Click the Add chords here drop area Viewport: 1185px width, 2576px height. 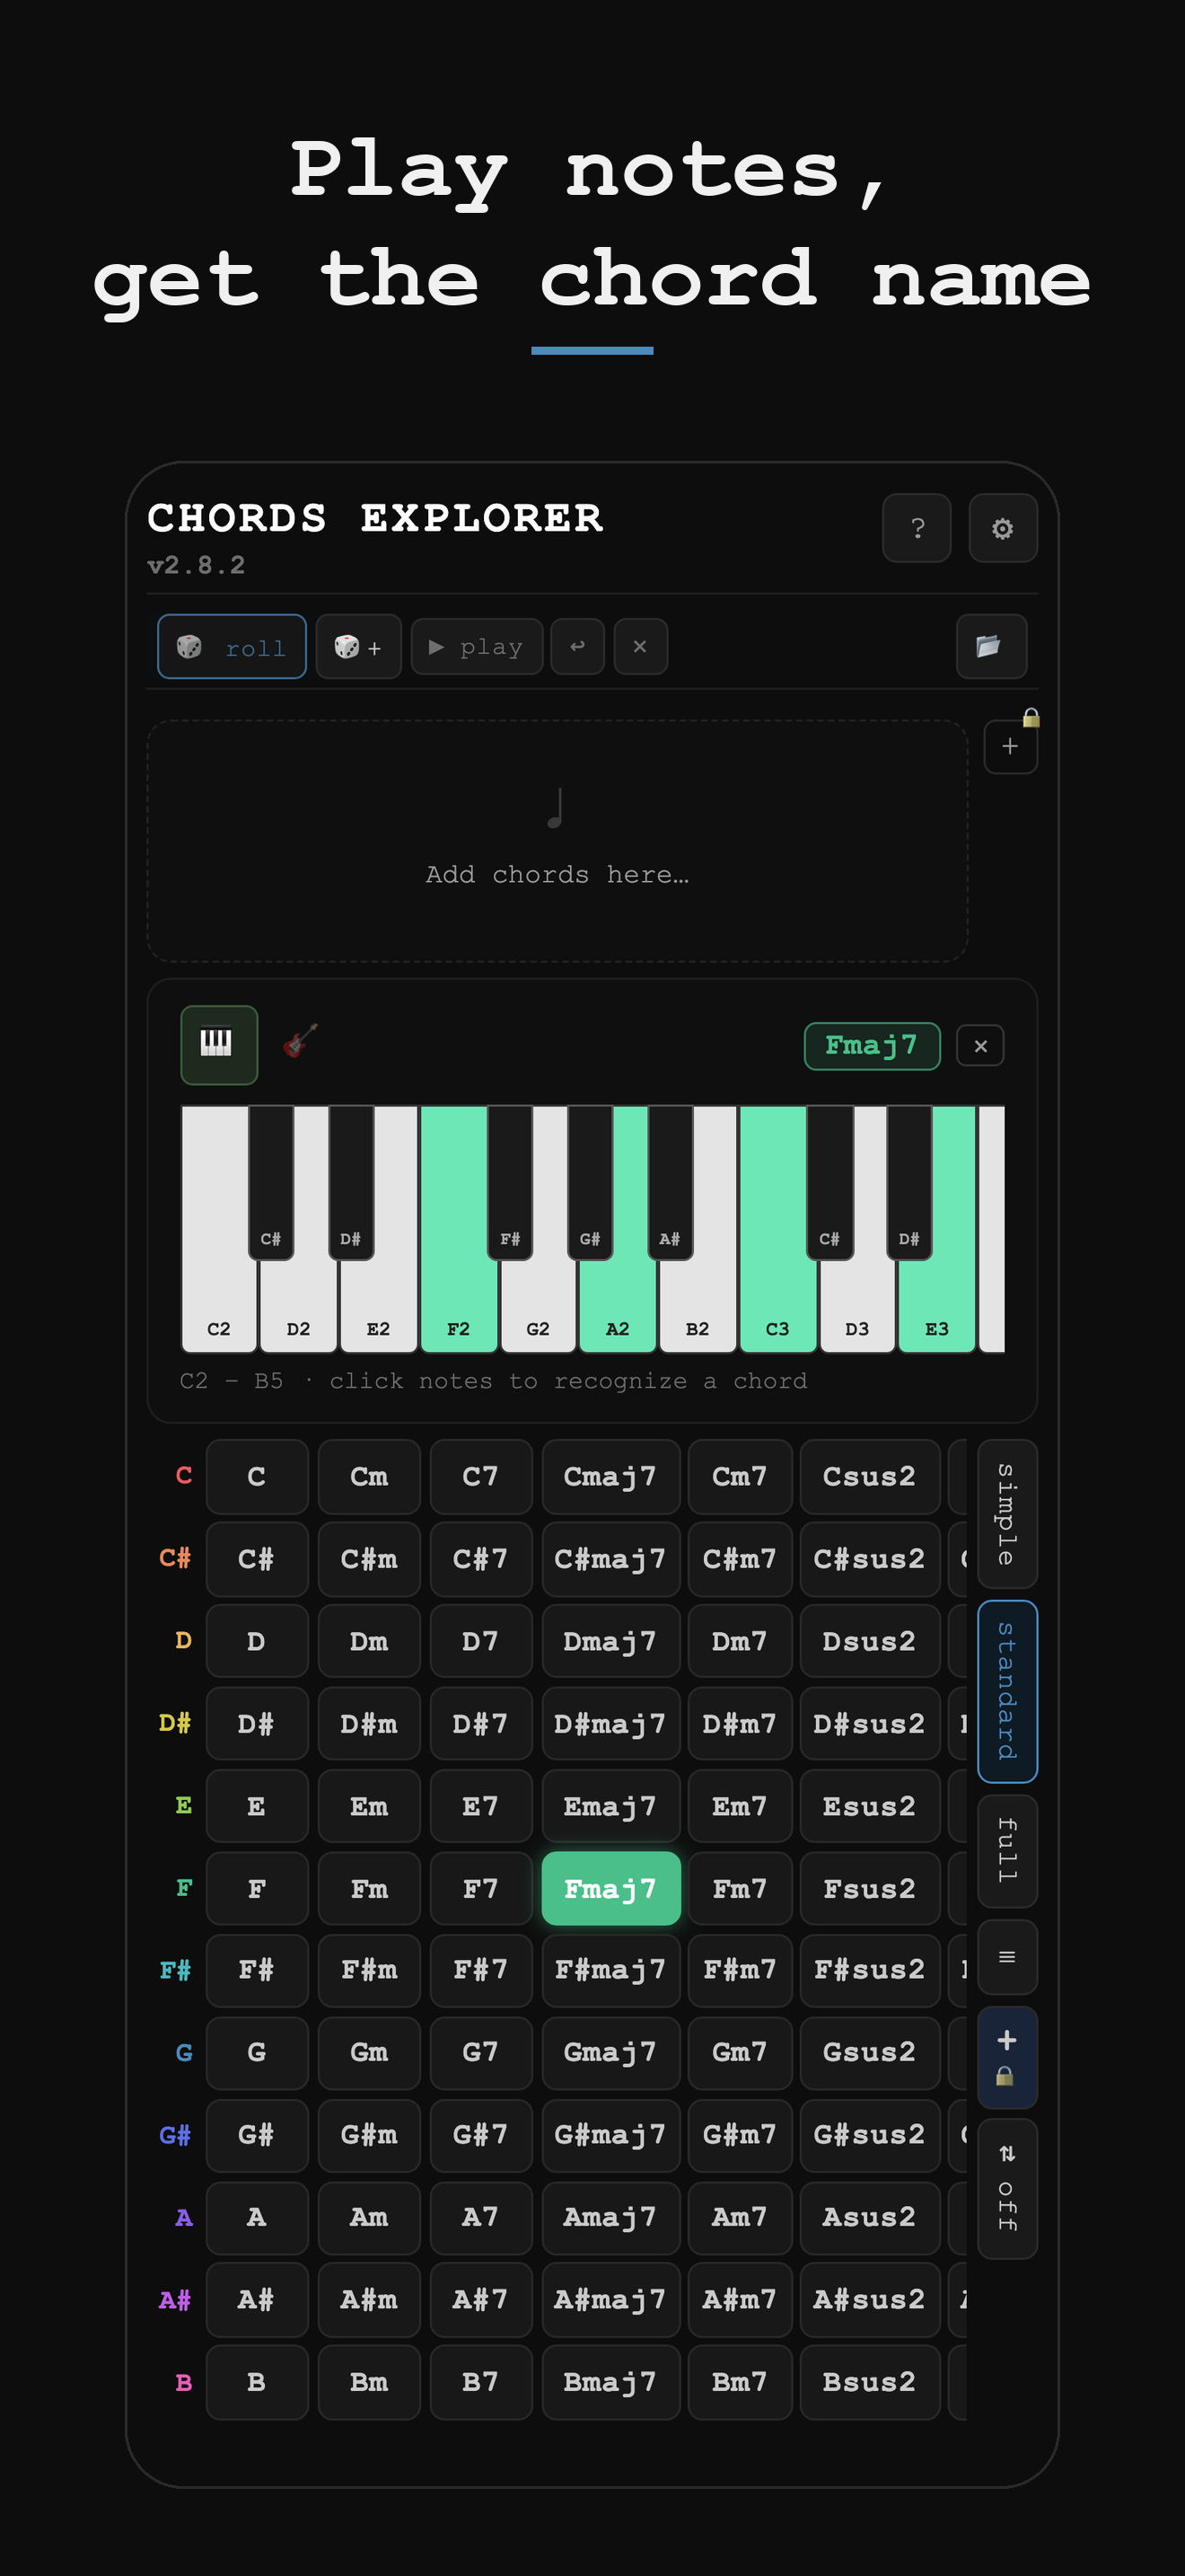click(557, 841)
